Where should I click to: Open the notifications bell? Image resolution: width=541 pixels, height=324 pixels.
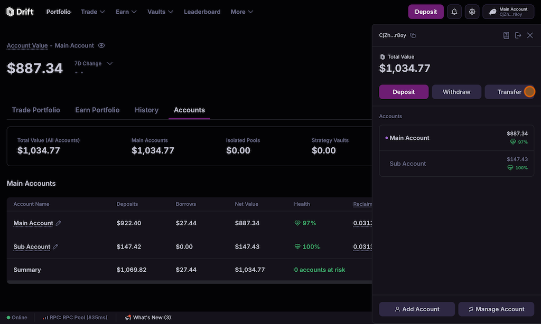[x=454, y=12]
